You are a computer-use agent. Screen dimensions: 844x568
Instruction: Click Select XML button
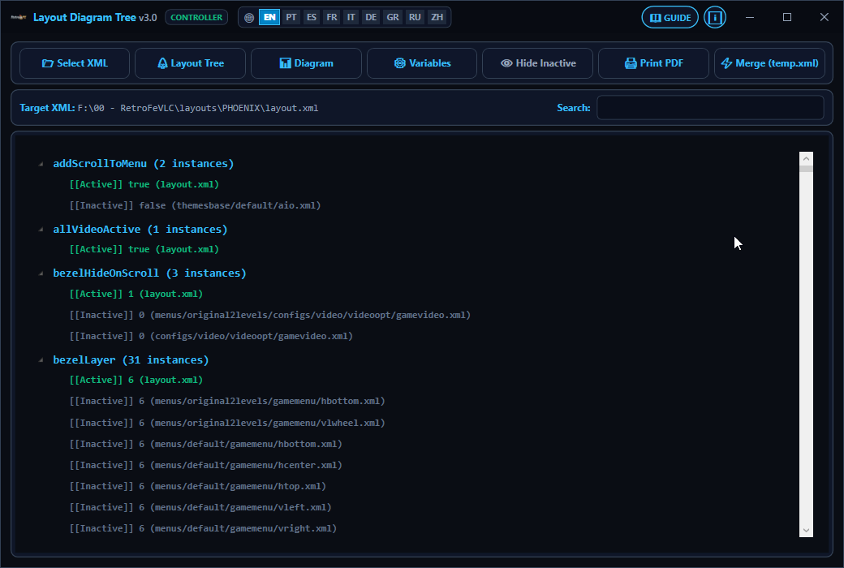[75, 63]
